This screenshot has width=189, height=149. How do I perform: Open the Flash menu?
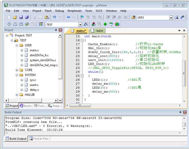coord(48,11)
